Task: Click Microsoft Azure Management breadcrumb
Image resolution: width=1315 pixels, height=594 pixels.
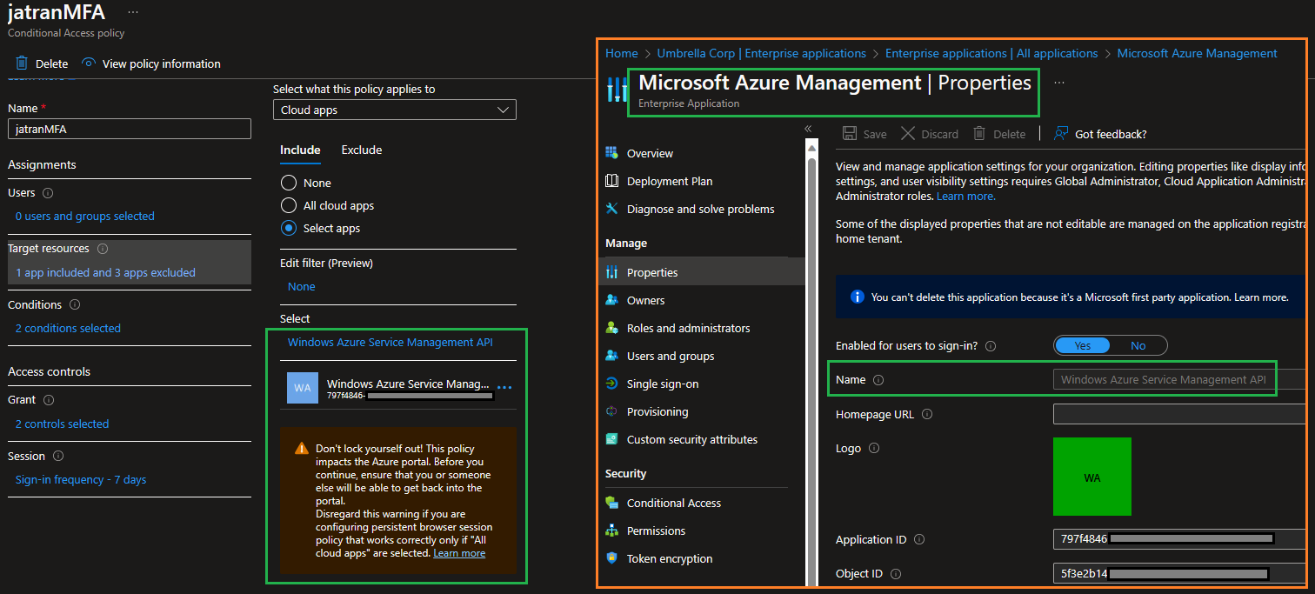Action: (1197, 53)
